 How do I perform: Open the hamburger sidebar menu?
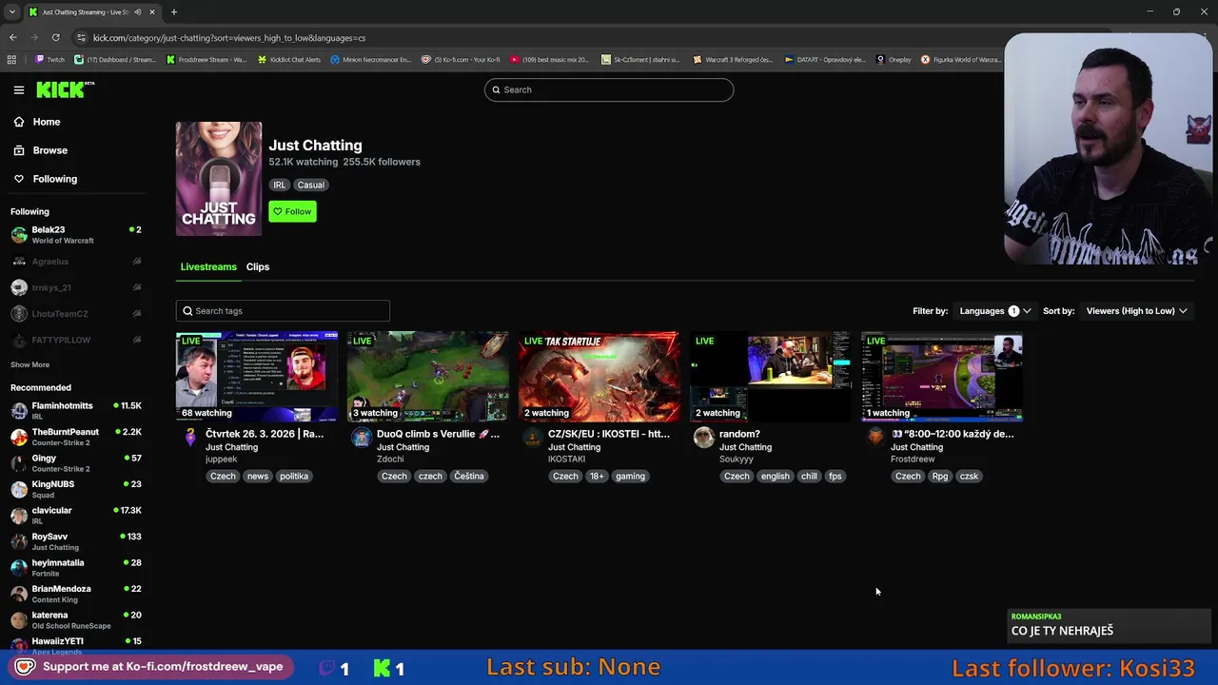click(18, 89)
